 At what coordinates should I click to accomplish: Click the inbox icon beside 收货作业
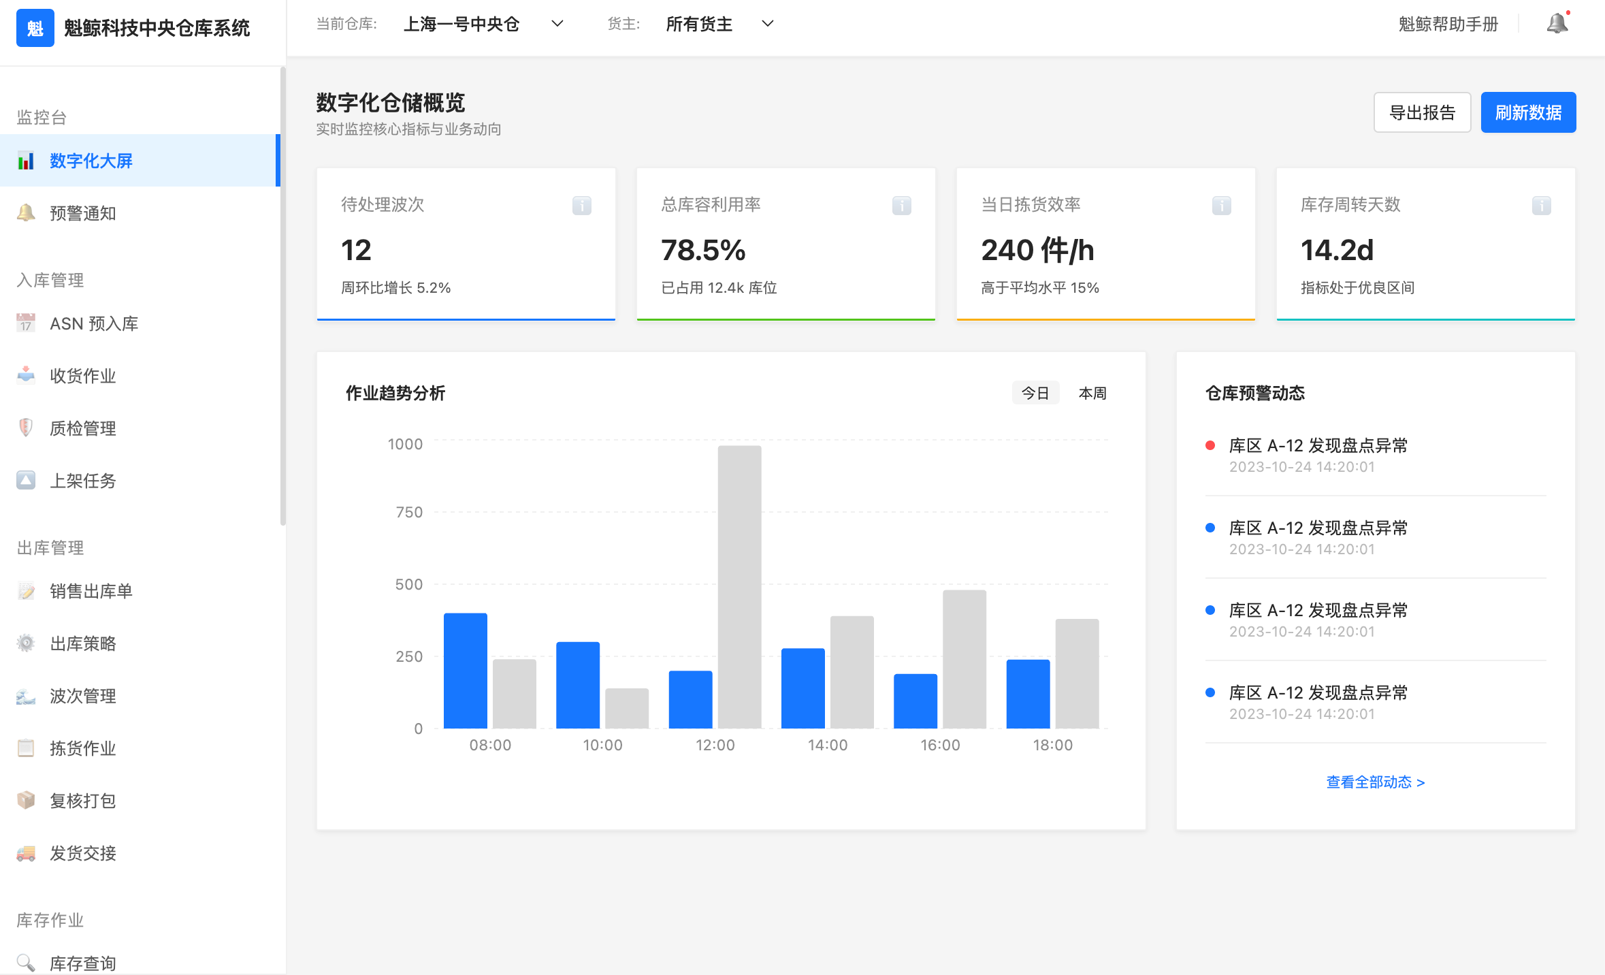pos(26,376)
